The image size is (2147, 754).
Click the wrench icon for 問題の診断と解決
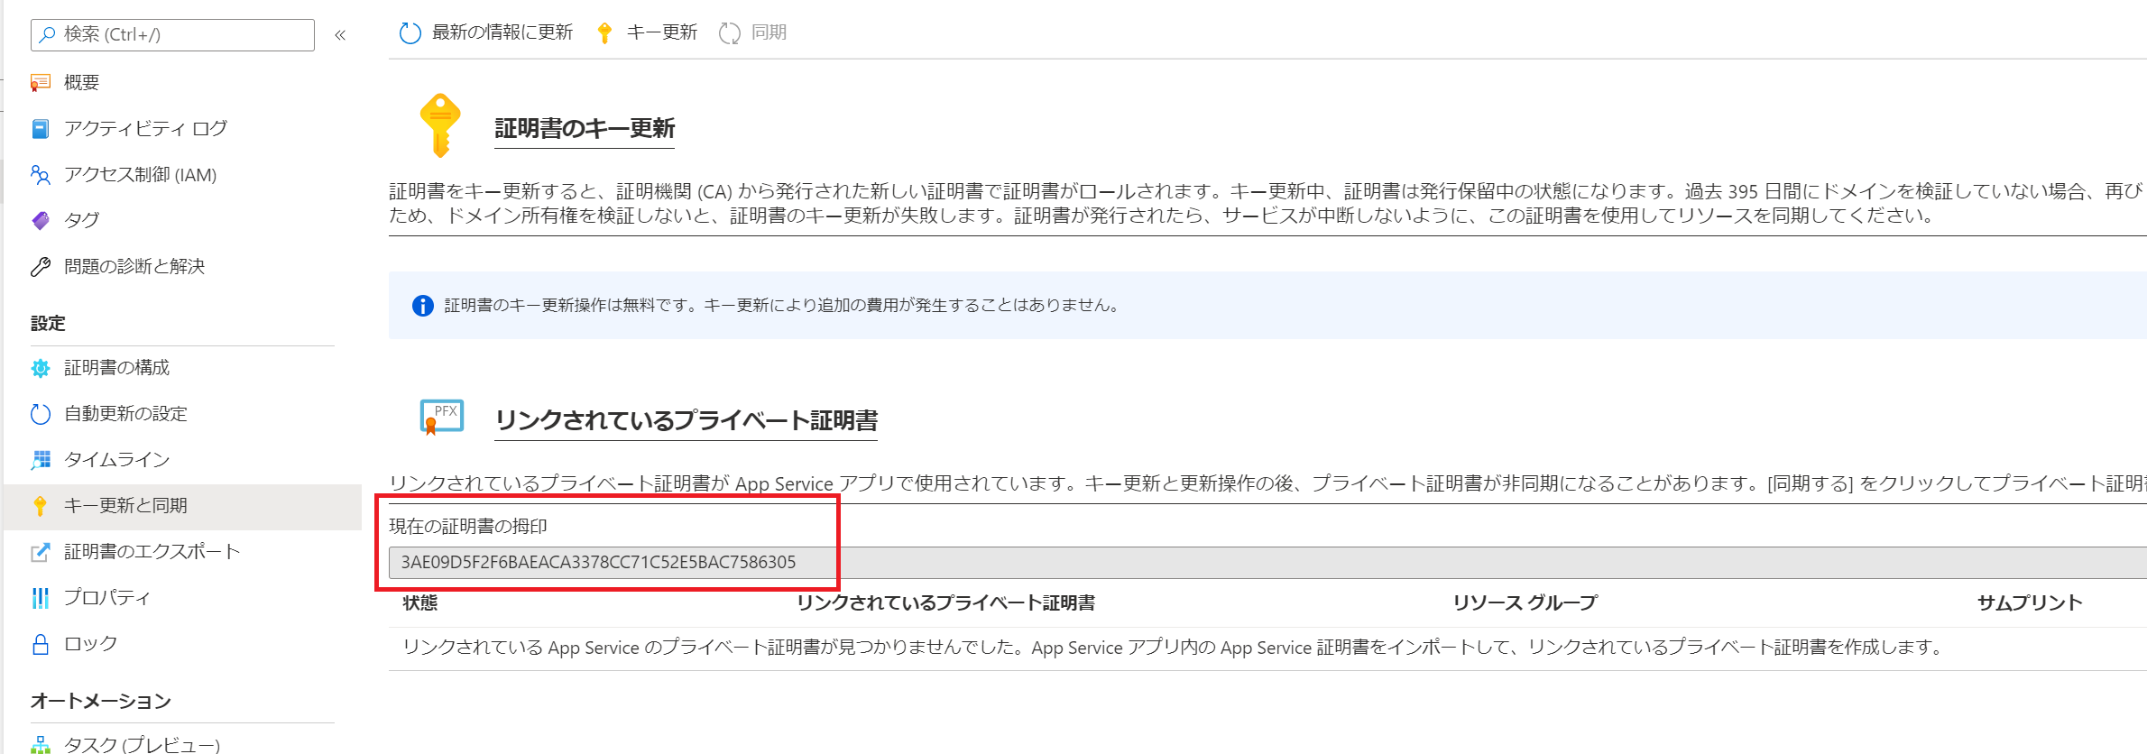(x=41, y=266)
